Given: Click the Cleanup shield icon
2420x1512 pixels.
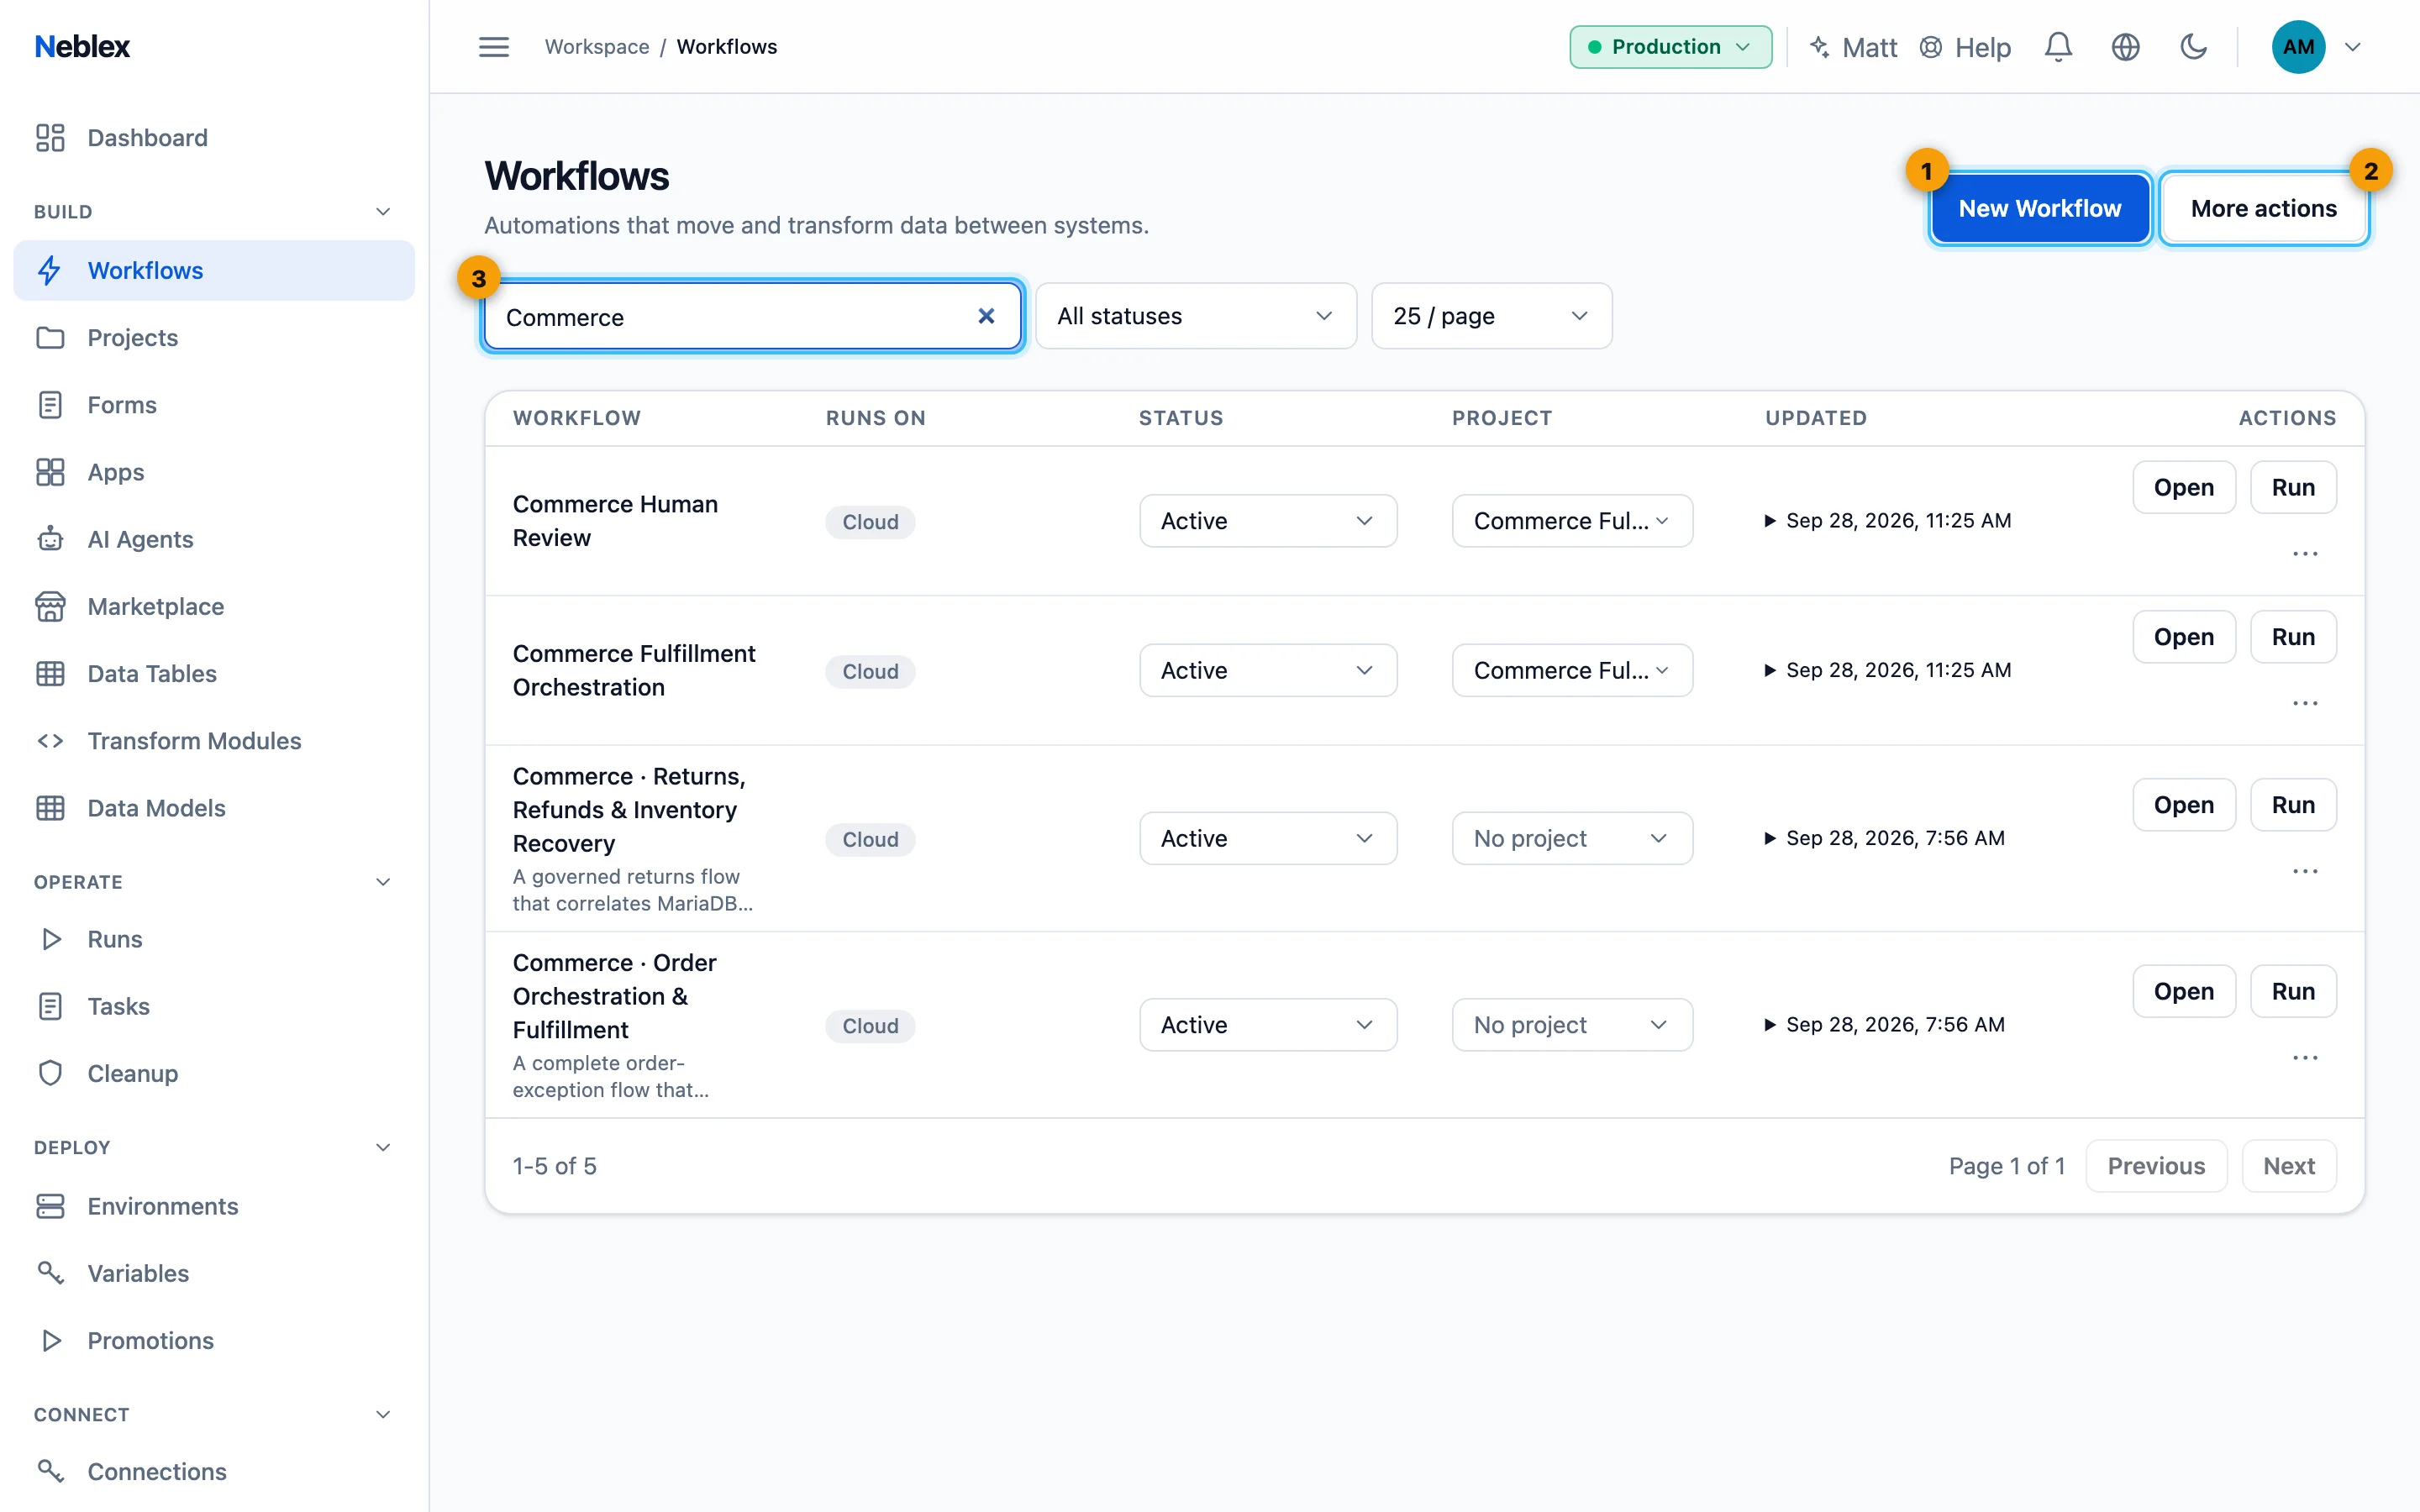Looking at the screenshot, I should point(50,1073).
